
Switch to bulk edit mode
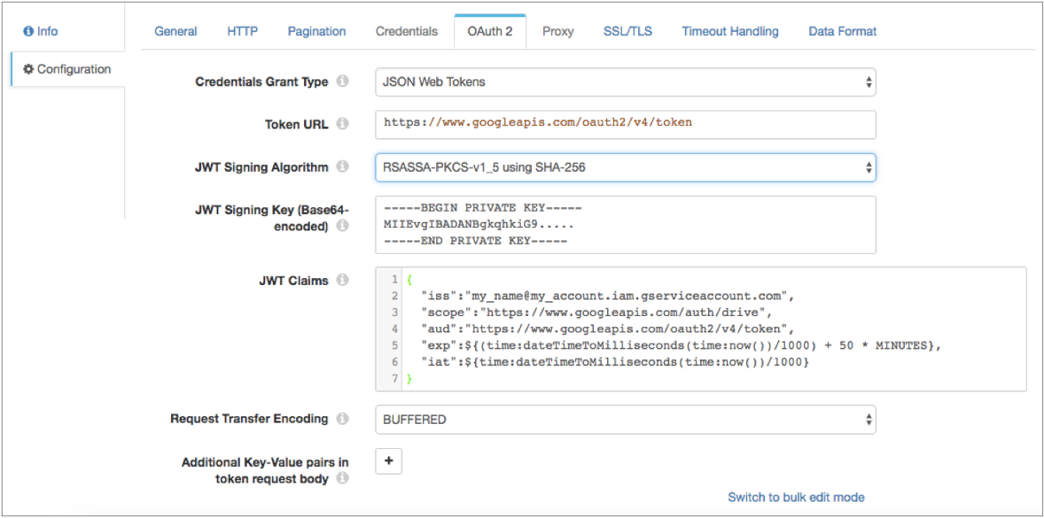tap(795, 497)
